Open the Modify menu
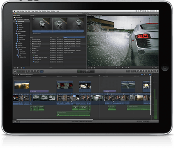This screenshot has height=148, width=174. (x=44, y=11)
